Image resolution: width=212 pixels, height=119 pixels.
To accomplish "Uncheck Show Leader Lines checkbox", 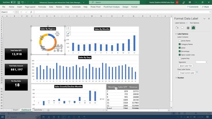I will coord(180,55).
